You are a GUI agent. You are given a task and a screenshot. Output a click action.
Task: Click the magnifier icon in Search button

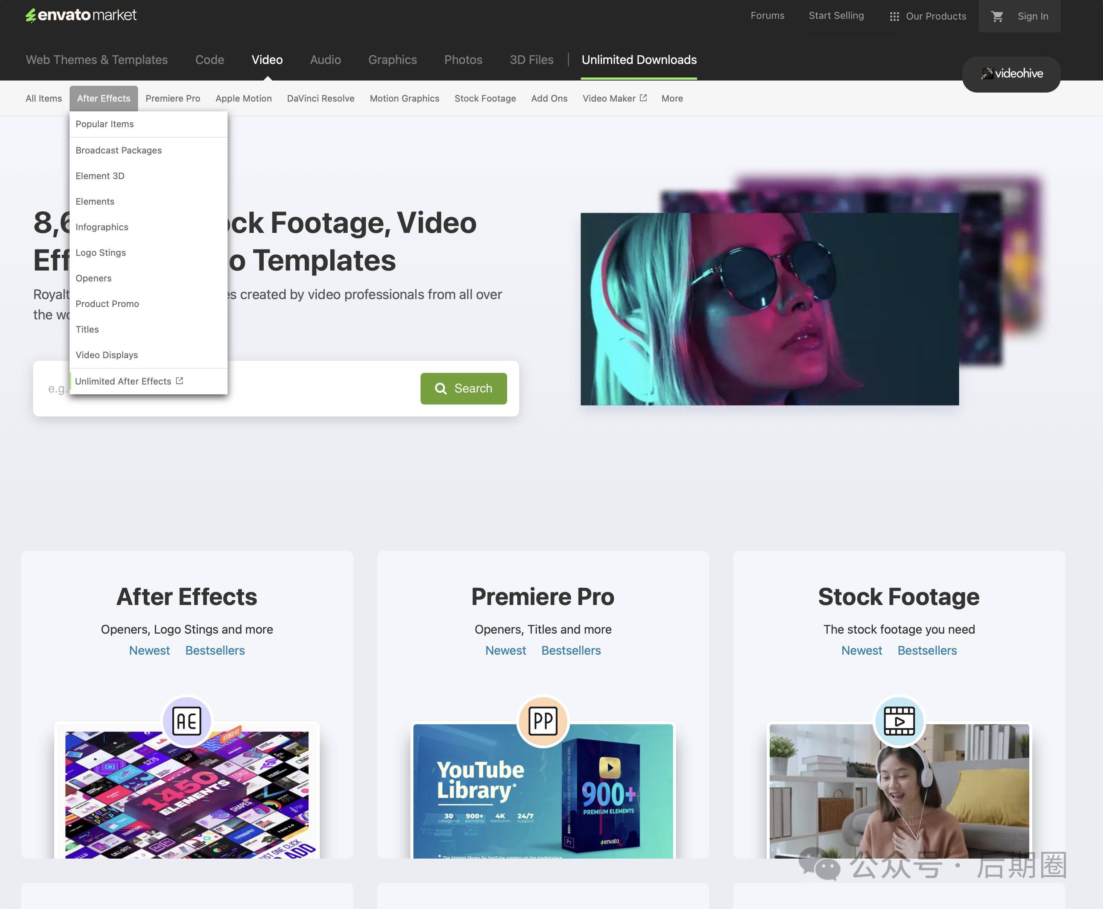[x=441, y=389]
